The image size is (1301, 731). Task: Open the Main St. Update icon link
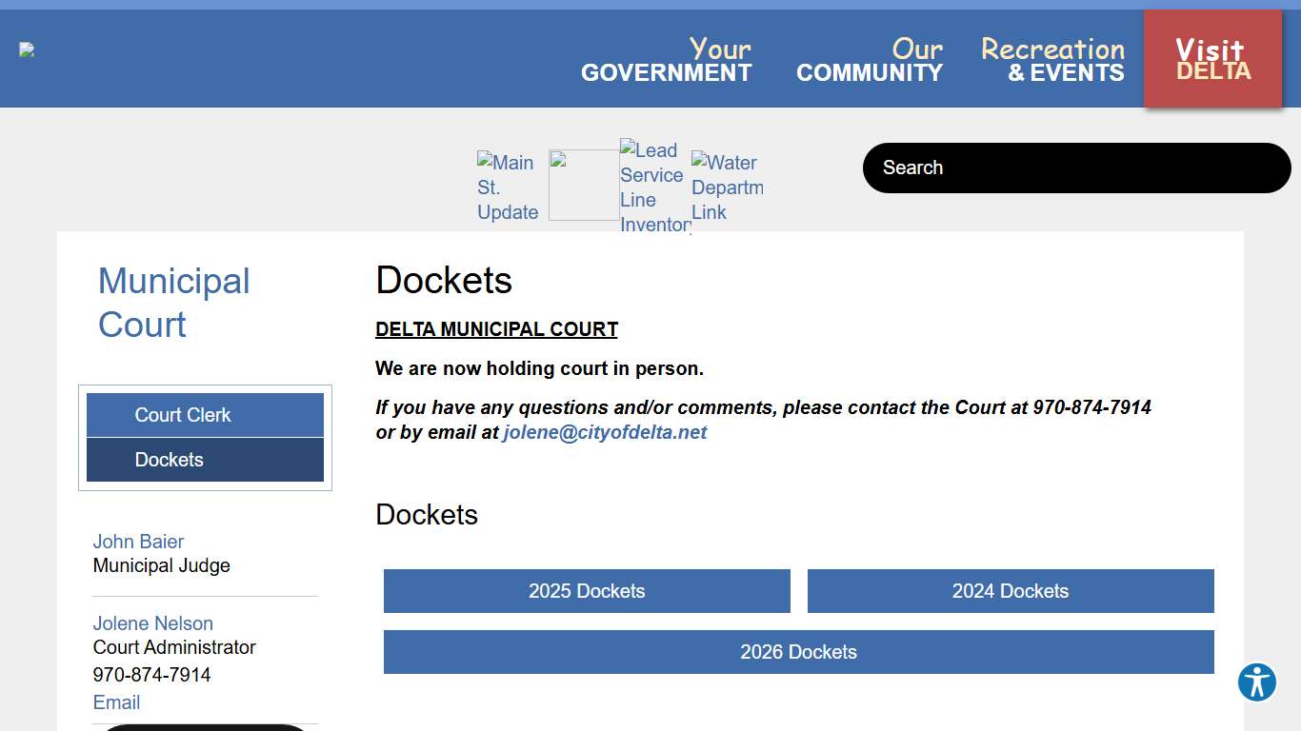point(508,188)
